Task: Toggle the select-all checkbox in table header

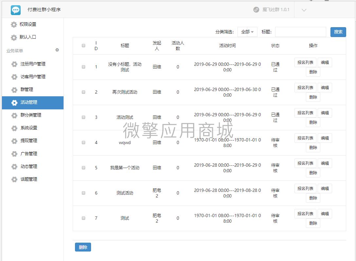Action: pyautogui.click(x=84, y=46)
